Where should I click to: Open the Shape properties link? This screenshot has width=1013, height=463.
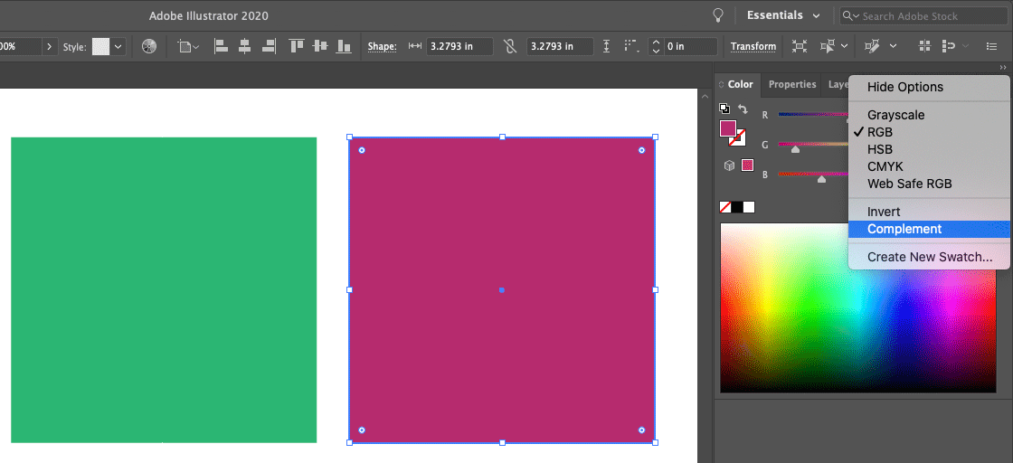(x=382, y=46)
